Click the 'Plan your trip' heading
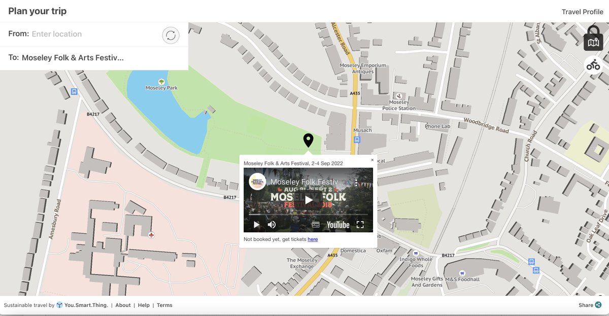Image resolution: width=609 pixels, height=316 pixels. tap(38, 11)
